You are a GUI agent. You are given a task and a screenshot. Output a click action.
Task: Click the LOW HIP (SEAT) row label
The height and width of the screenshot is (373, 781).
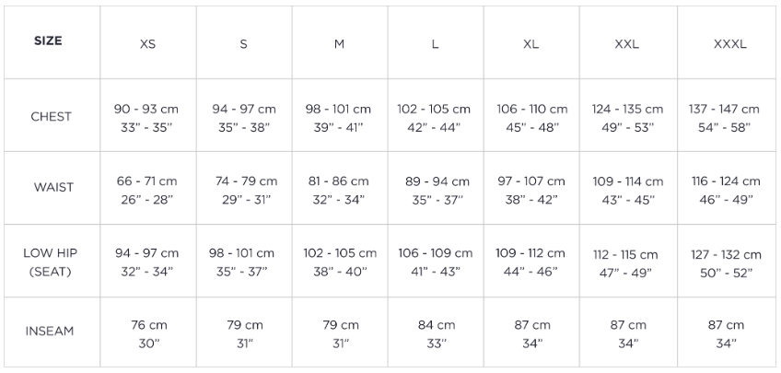click(x=51, y=262)
